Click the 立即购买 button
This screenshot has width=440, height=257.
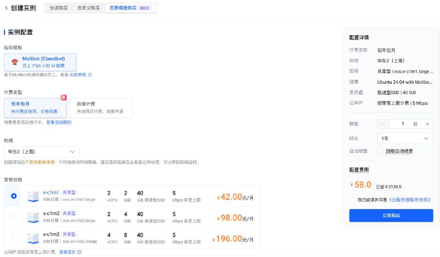[x=391, y=215]
